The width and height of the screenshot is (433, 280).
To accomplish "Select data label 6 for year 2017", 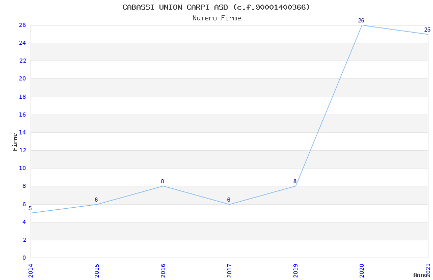I will 229,200.
